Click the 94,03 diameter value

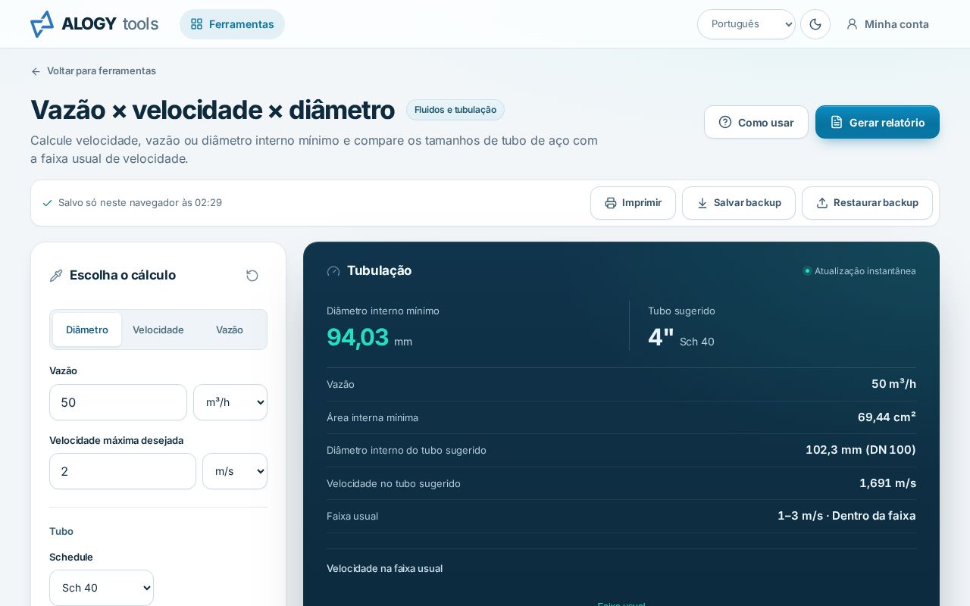[x=358, y=337]
